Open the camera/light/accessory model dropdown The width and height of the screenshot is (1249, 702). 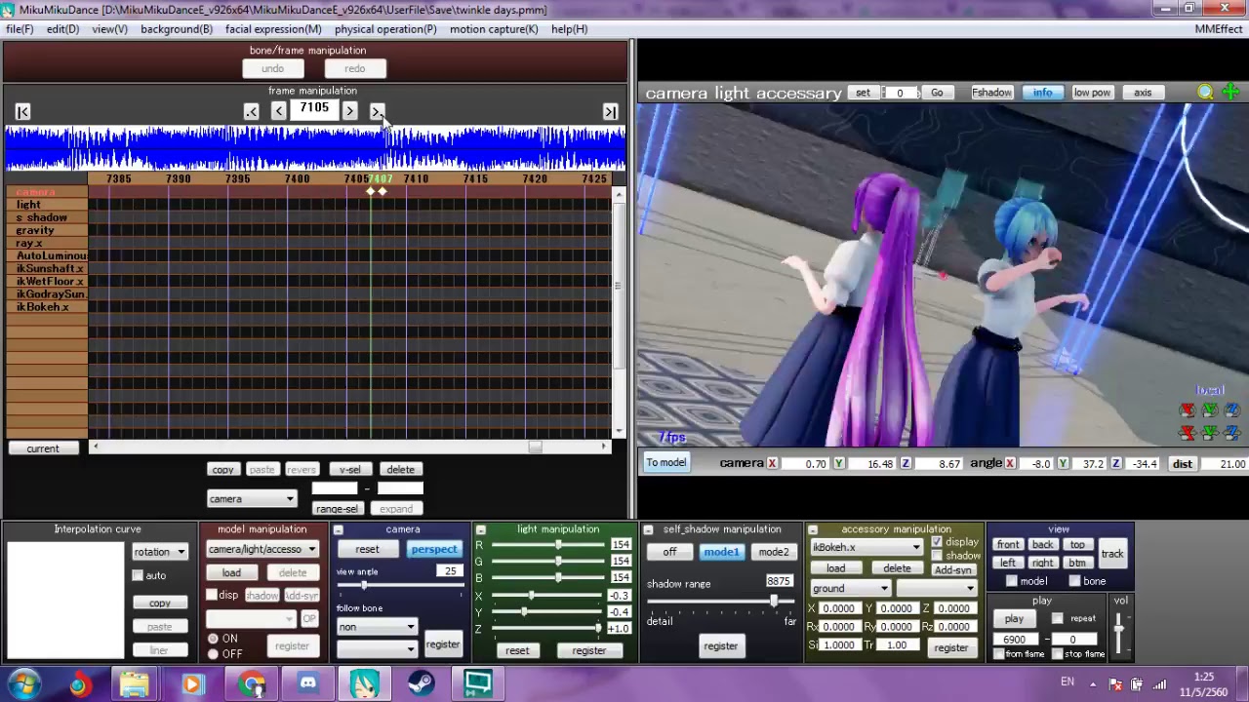(x=262, y=549)
